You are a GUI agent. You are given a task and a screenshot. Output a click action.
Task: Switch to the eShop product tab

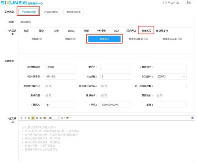point(71,31)
